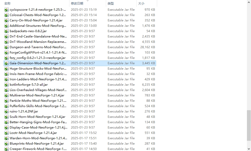The image size is (251, 151).
Task: Click the 1,817 KB size value
Action: pos(148,58)
